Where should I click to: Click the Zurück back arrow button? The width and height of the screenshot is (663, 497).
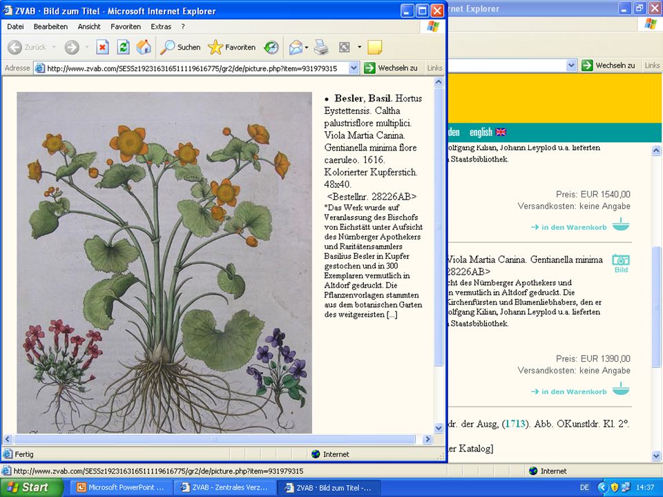[x=15, y=47]
